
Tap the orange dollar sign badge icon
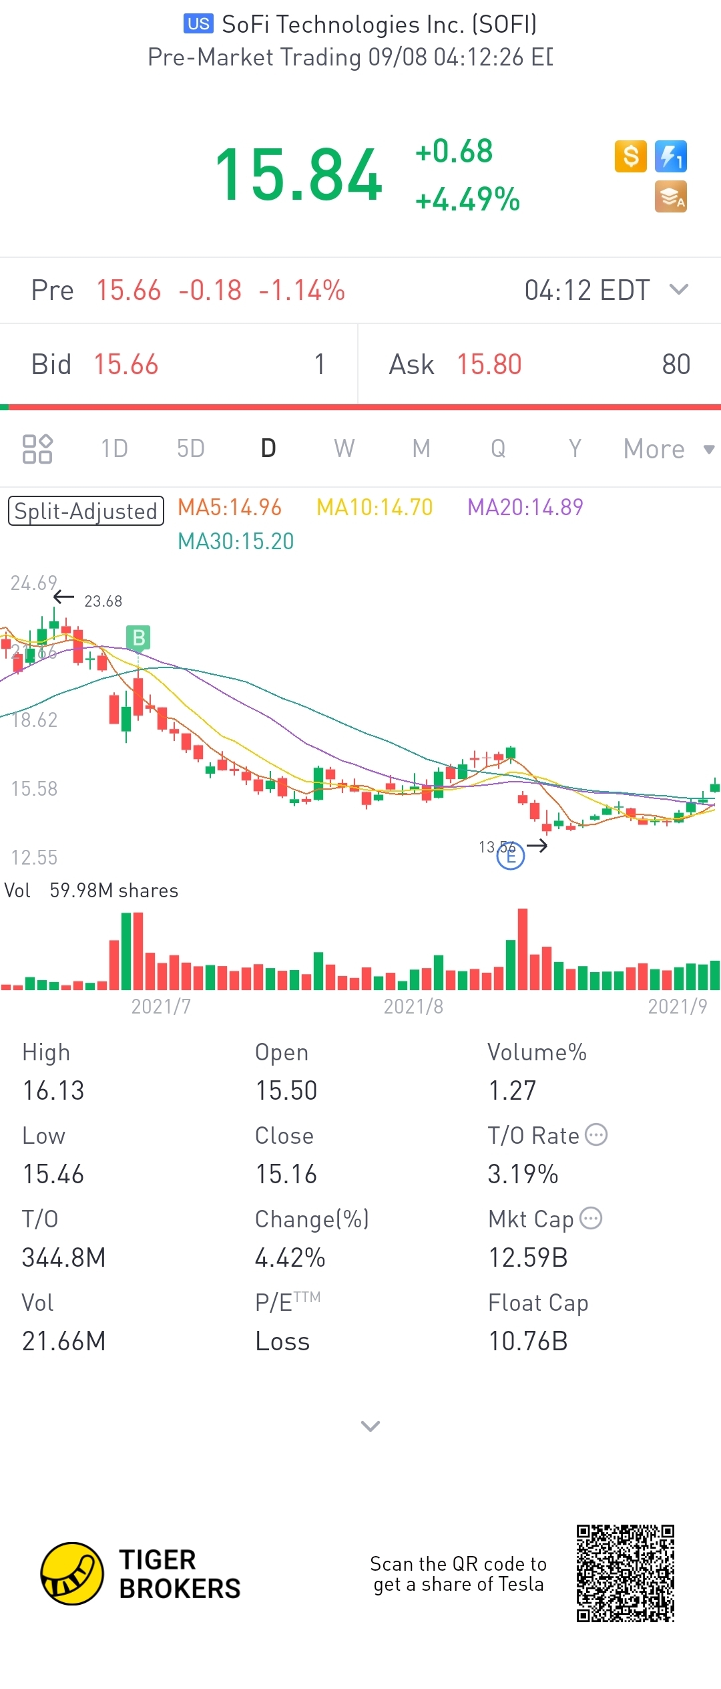click(x=630, y=156)
